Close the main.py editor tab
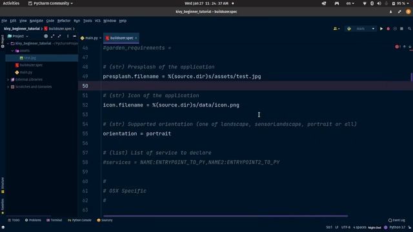The height and width of the screenshot is (232, 413). [101, 38]
